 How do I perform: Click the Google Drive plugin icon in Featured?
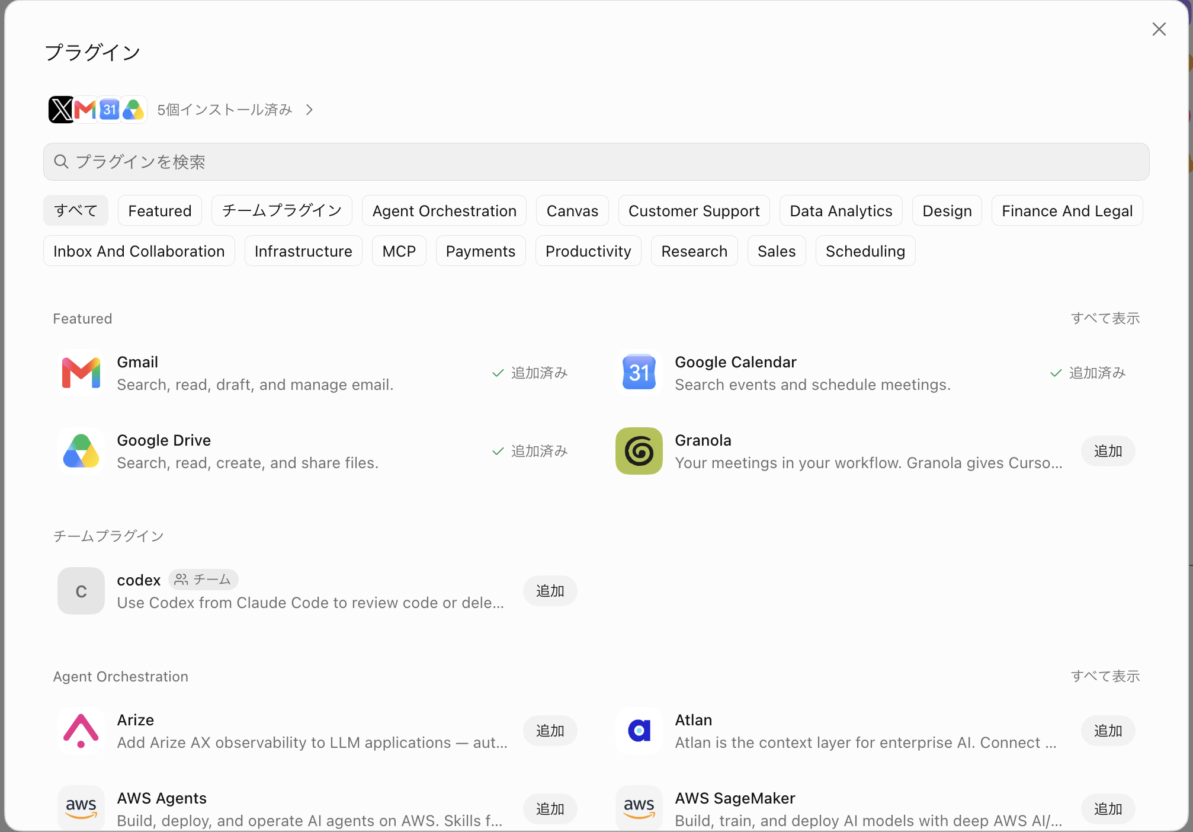(81, 451)
